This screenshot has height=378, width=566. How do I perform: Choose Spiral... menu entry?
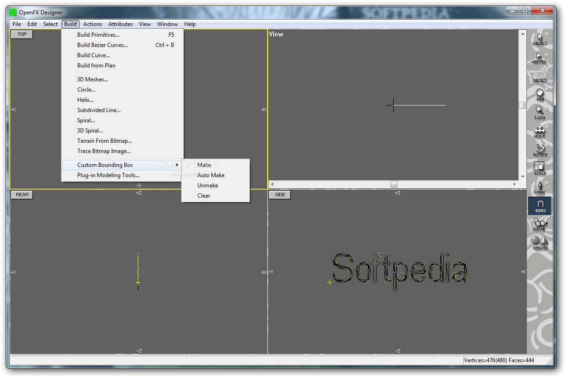click(x=123, y=120)
